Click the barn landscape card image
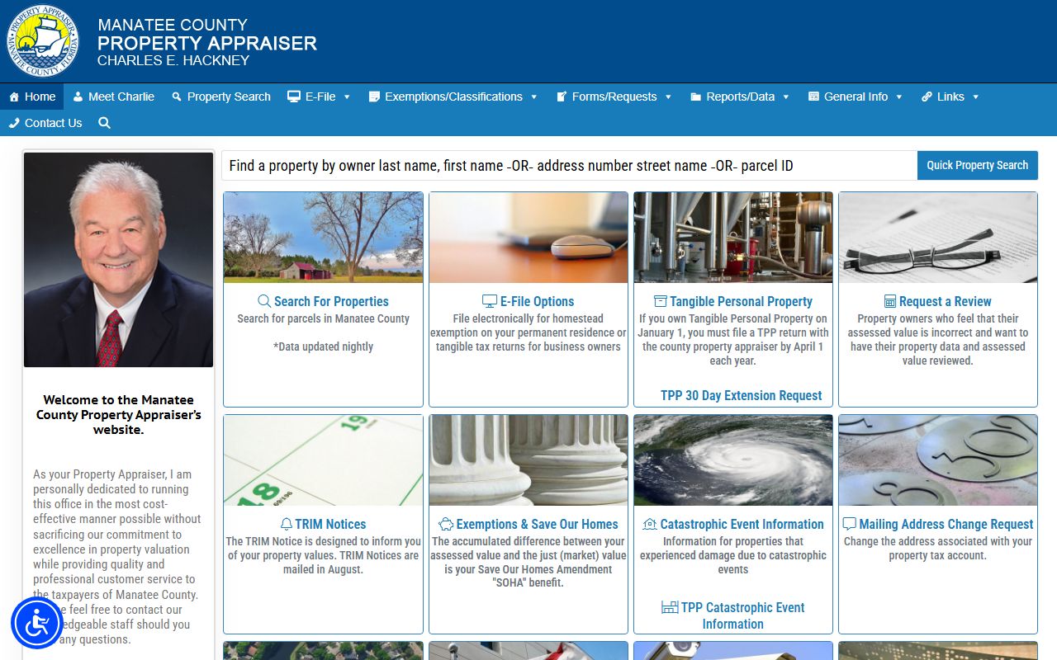Viewport: 1057px width, 660px height. pos(323,238)
